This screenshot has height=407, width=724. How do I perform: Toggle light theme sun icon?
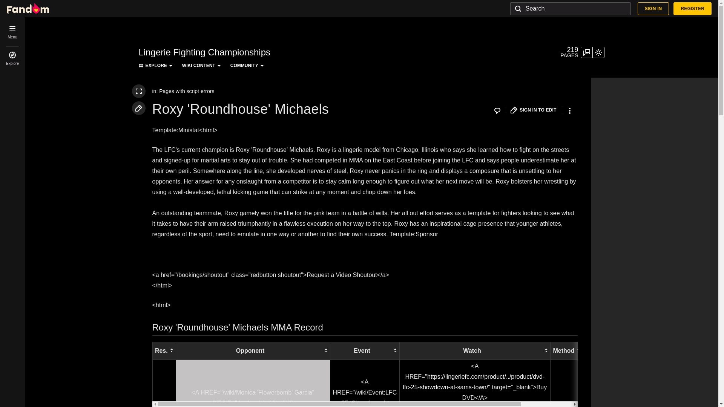pos(598,52)
